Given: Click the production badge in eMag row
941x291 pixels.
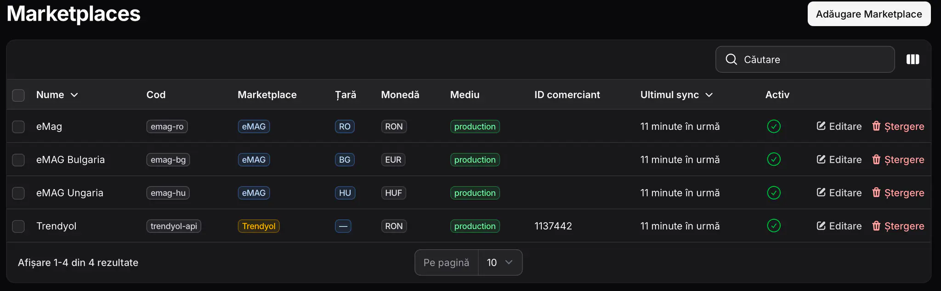Looking at the screenshot, I should [475, 126].
